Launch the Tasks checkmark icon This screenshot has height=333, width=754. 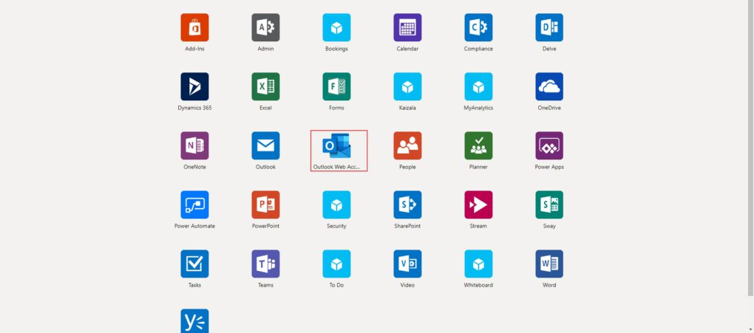194,264
